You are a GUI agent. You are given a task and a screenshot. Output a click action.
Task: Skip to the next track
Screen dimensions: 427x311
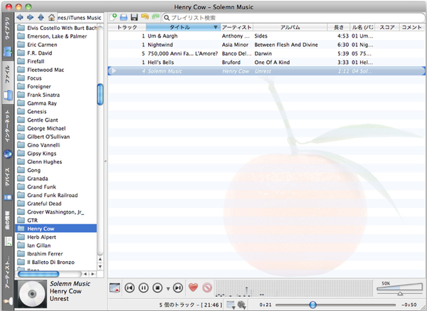point(178,288)
